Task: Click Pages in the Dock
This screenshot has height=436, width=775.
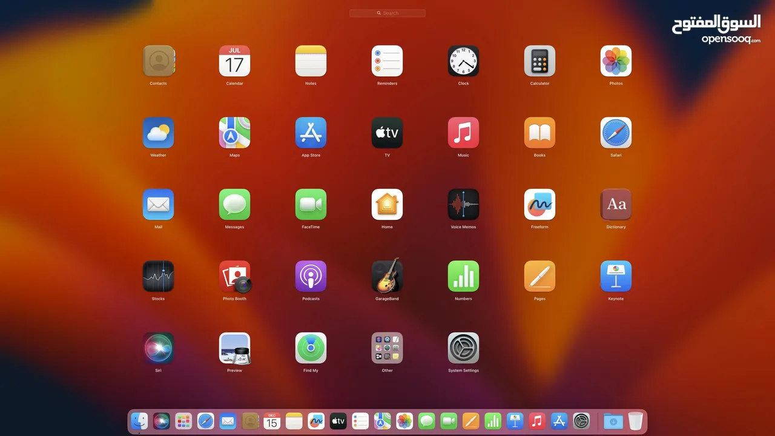Action: pos(470,421)
